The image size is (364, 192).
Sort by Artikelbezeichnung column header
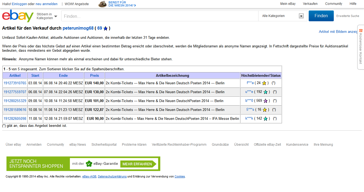172,75
